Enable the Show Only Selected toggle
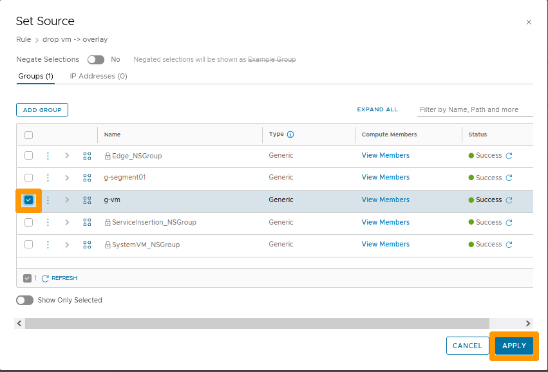The width and height of the screenshot is (548, 372). (x=24, y=300)
